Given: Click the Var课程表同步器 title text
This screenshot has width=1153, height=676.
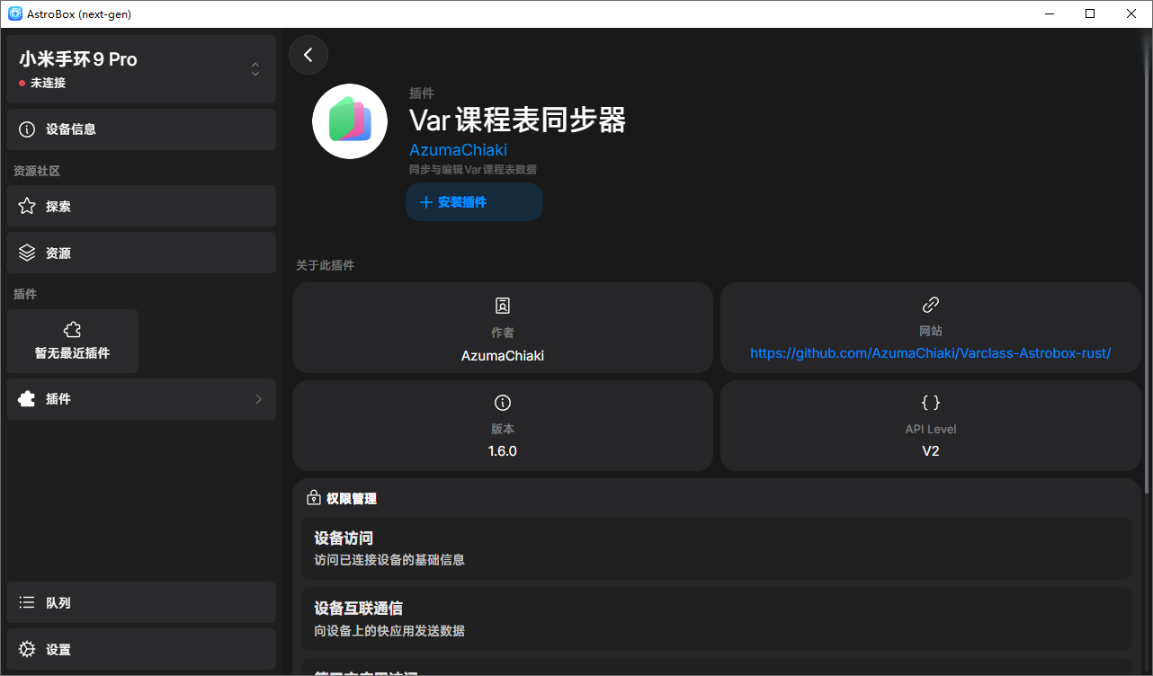Looking at the screenshot, I should point(517,120).
